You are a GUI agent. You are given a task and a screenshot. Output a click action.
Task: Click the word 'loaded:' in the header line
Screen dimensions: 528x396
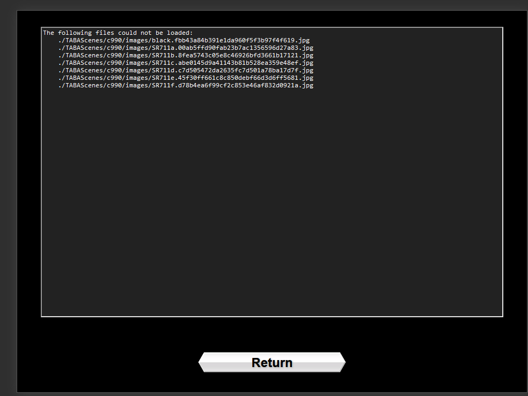[x=180, y=33]
